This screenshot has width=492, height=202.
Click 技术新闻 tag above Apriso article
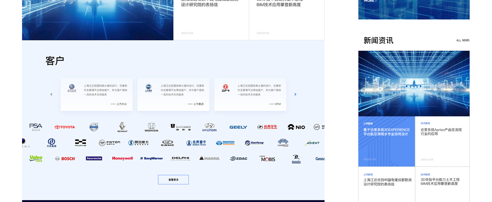425,123
